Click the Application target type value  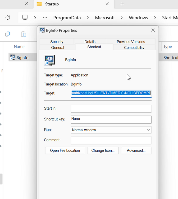pyautogui.click(x=79, y=75)
